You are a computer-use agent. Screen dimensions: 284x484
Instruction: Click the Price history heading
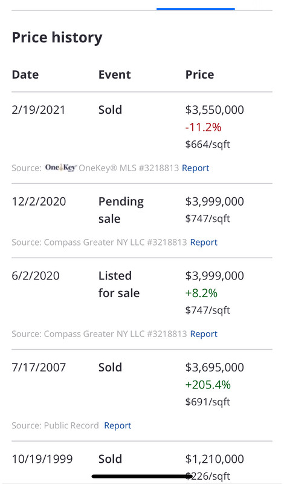click(57, 38)
